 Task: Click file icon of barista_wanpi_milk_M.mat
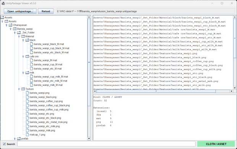31,85
